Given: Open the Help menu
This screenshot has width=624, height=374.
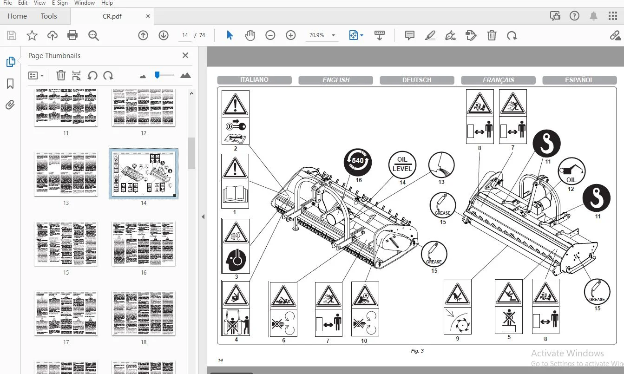Looking at the screenshot, I should click(107, 3).
